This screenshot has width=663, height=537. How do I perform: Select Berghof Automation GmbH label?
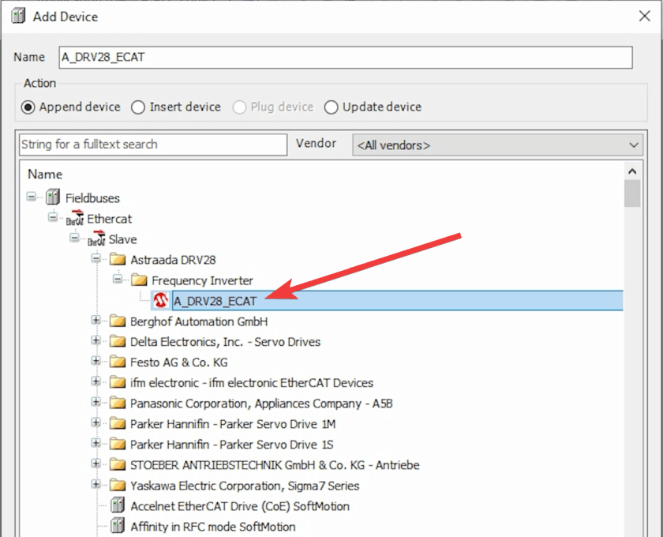click(199, 321)
